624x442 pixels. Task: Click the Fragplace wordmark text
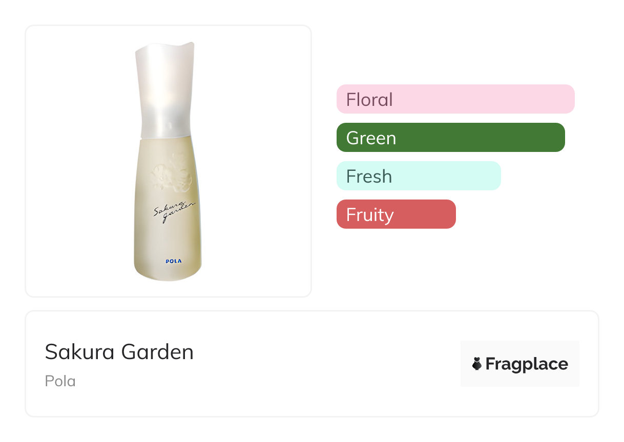[x=527, y=364]
